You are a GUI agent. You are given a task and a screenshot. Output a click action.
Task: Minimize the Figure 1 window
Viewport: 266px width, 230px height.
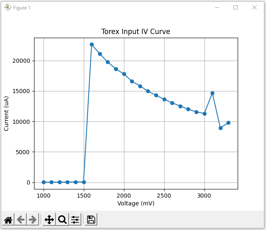click(217, 7)
